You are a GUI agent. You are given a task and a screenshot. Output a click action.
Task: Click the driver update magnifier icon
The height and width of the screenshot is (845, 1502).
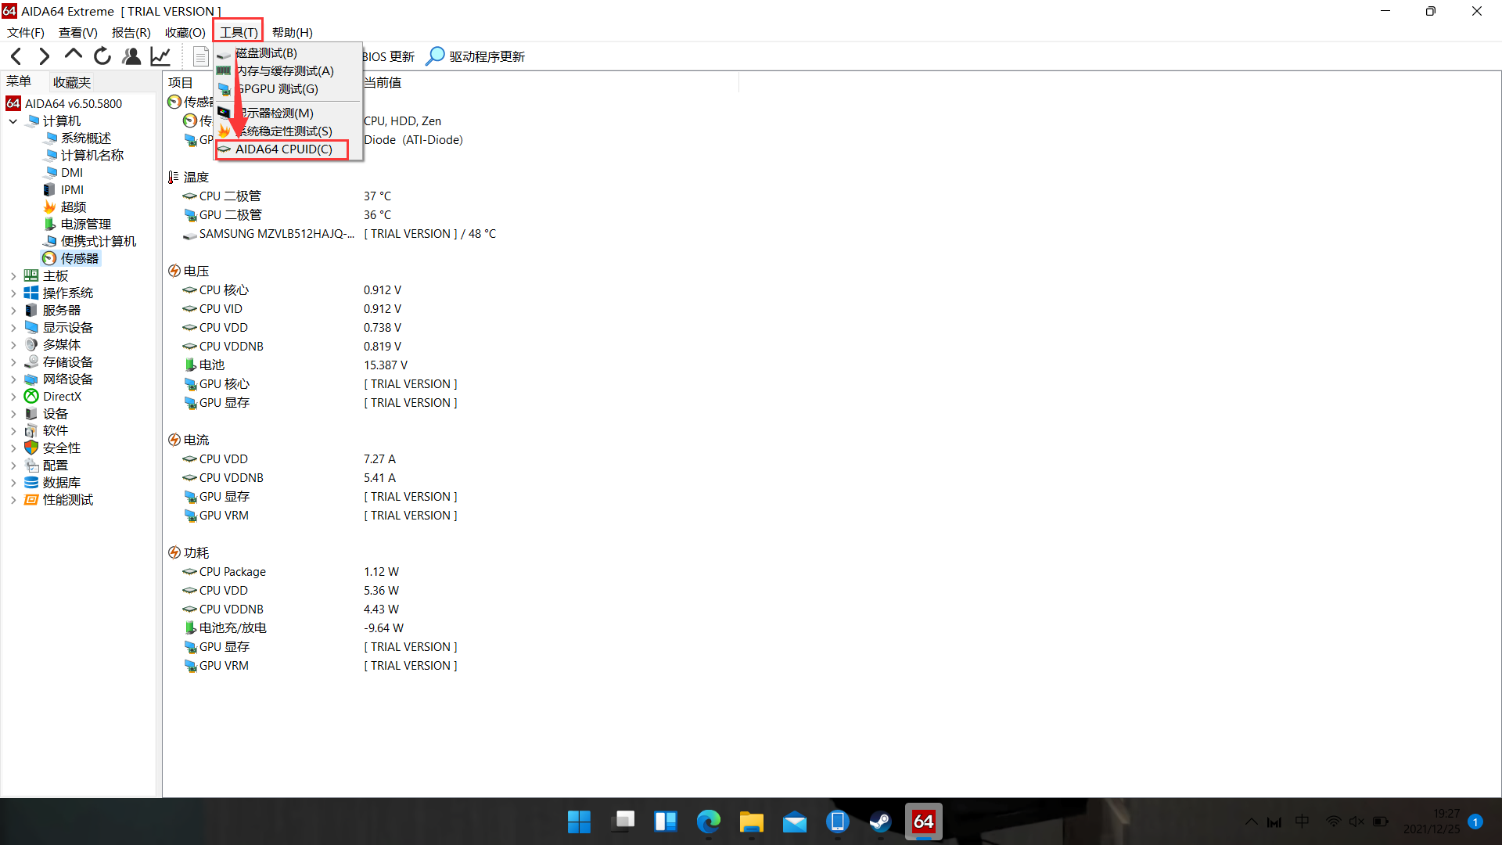tap(435, 56)
